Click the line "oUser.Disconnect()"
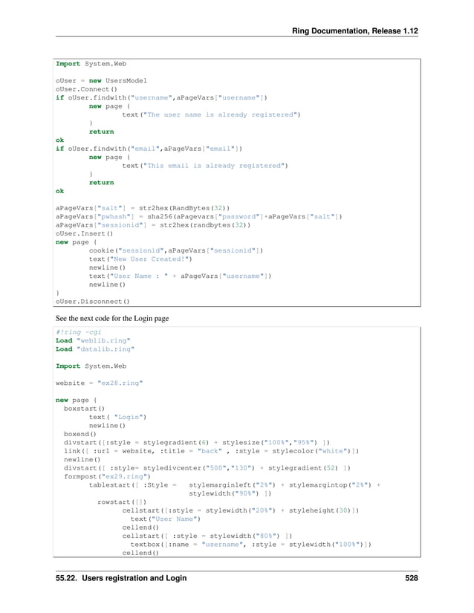Screen dimensions: 474x613 (93, 302)
